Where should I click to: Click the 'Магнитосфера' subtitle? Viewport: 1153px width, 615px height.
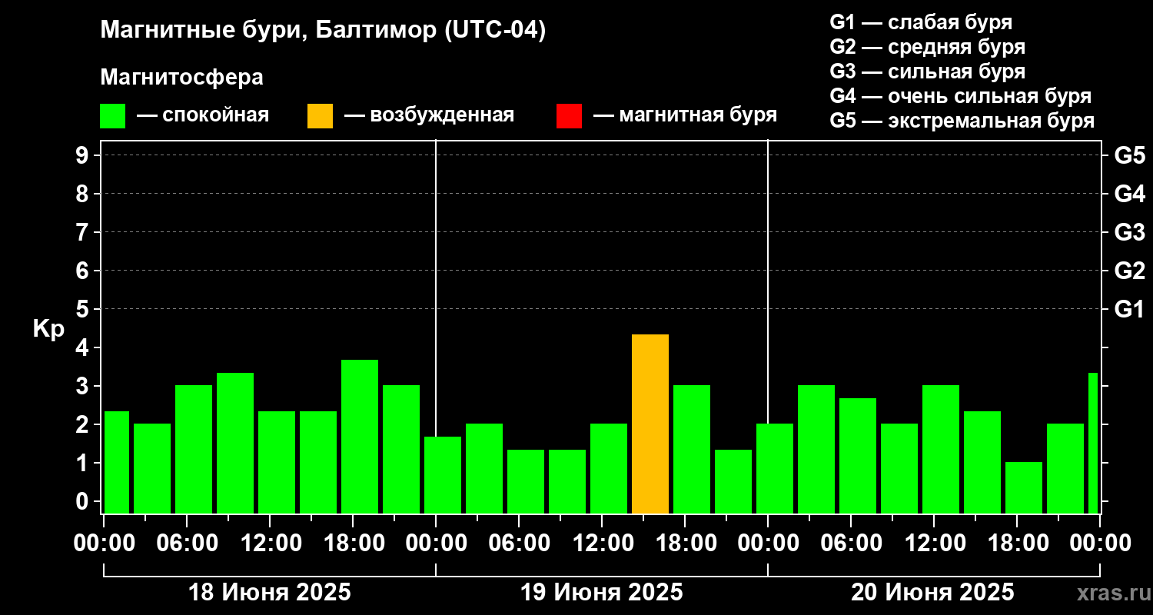(181, 78)
